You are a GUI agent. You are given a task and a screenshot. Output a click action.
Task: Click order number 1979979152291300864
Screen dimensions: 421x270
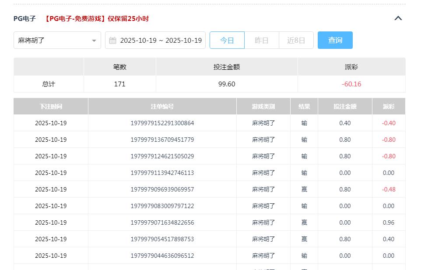click(163, 123)
